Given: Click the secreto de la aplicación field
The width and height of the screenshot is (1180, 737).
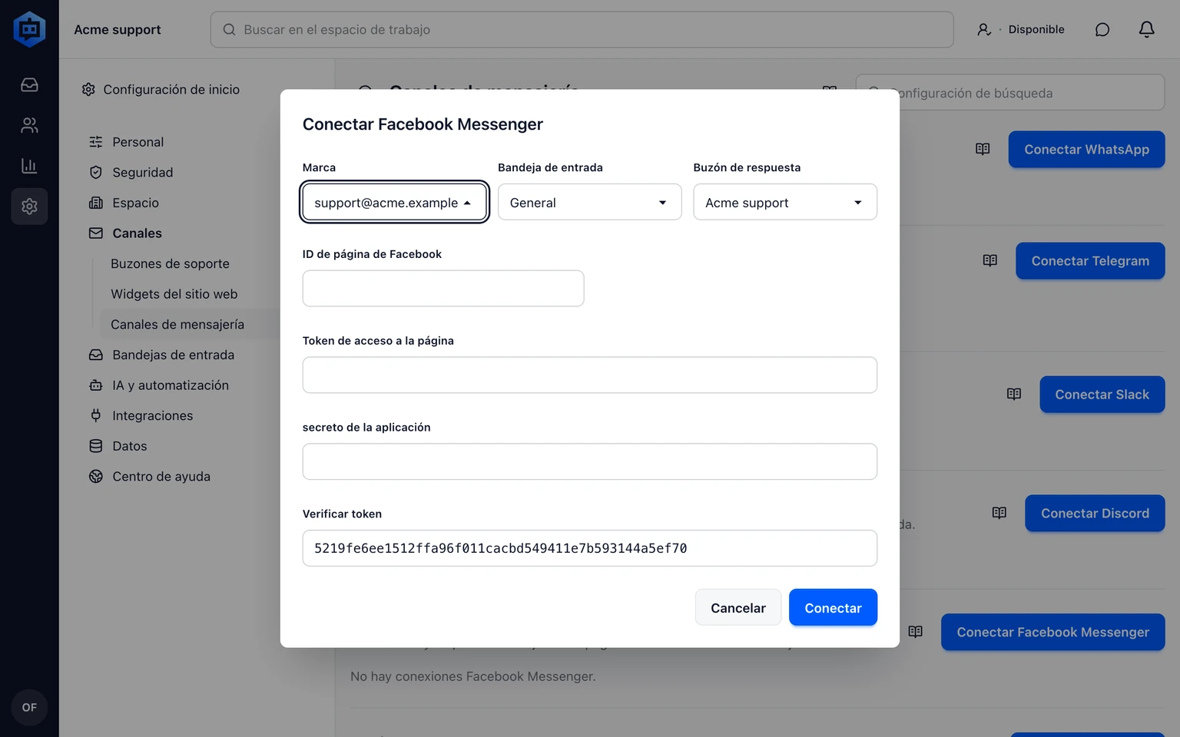Looking at the screenshot, I should click(x=589, y=461).
